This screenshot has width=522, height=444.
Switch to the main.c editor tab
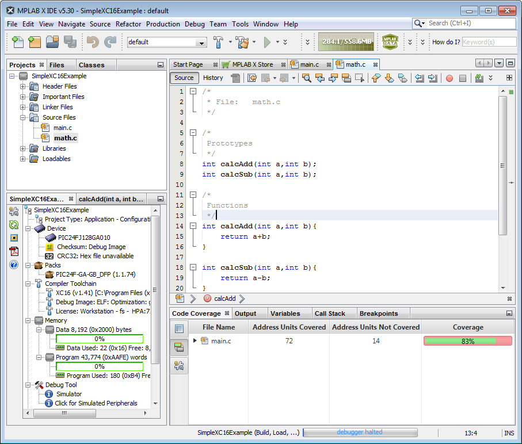click(x=310, y=64)
